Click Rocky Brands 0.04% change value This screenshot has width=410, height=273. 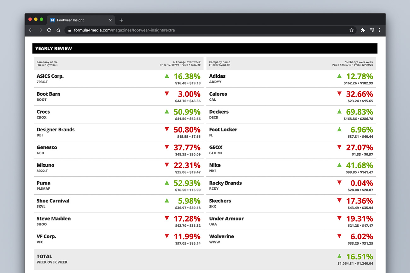click(362, 183)
